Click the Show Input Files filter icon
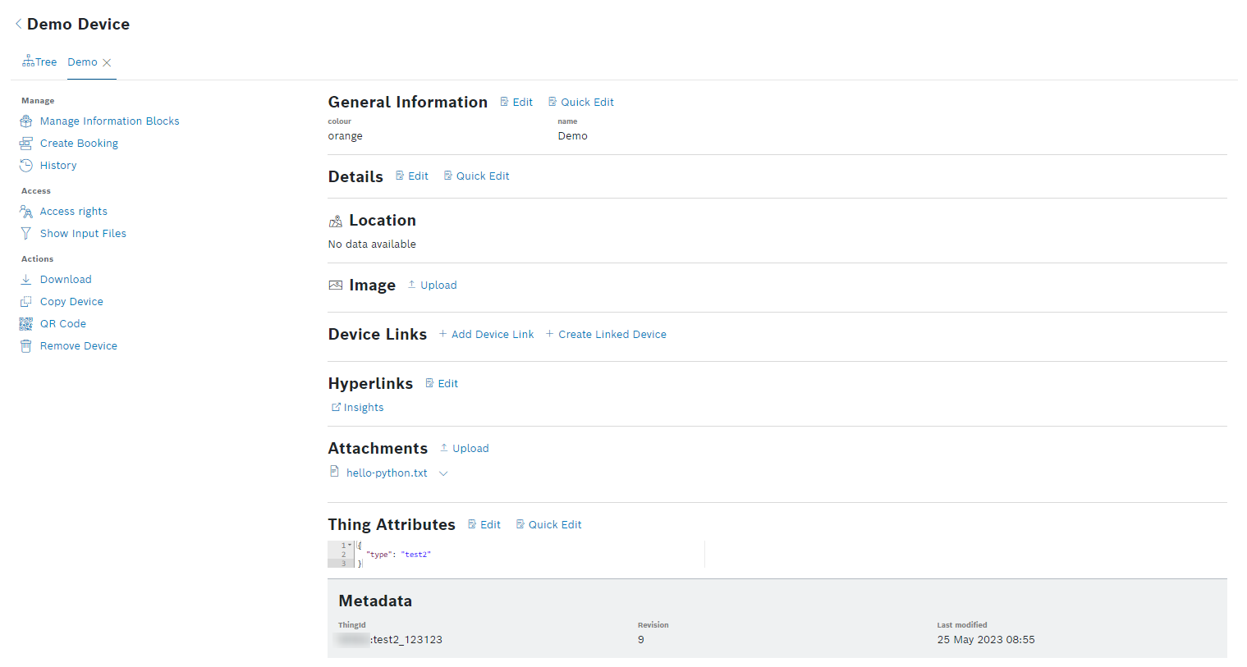The width and height of the screenshot is (1247, 667). point(26,234)
